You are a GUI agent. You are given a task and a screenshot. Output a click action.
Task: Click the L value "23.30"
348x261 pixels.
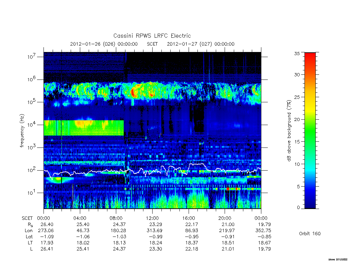[x=156, y=249]
